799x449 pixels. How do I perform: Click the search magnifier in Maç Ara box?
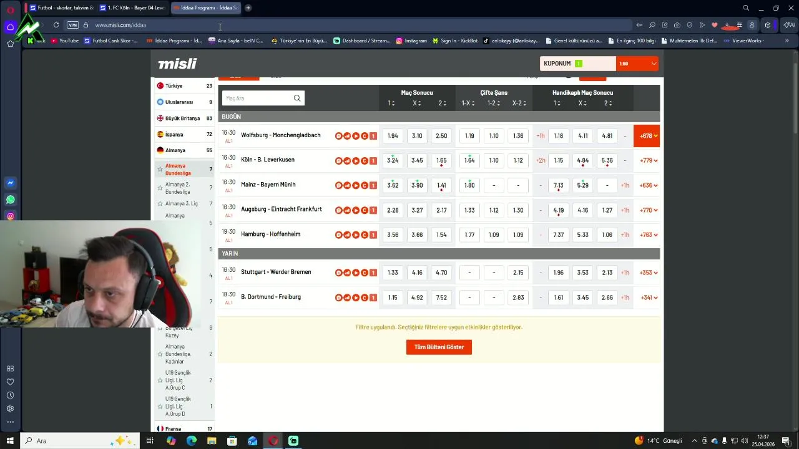tap(297, 98)
